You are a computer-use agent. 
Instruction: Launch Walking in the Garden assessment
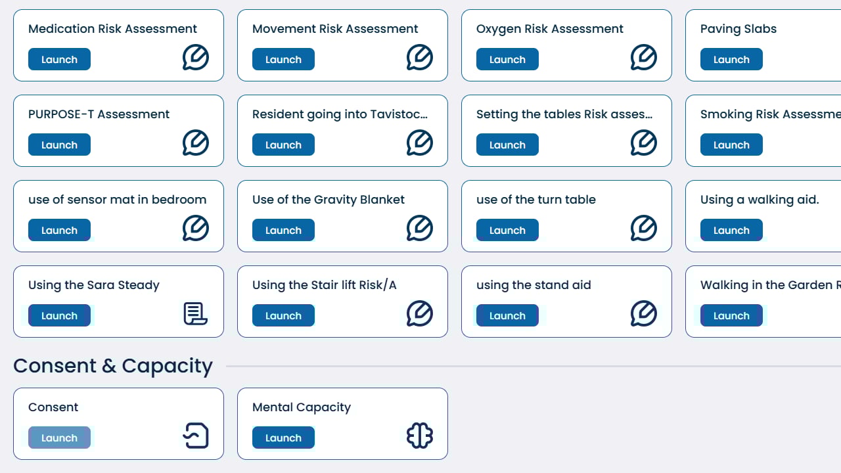731,316
